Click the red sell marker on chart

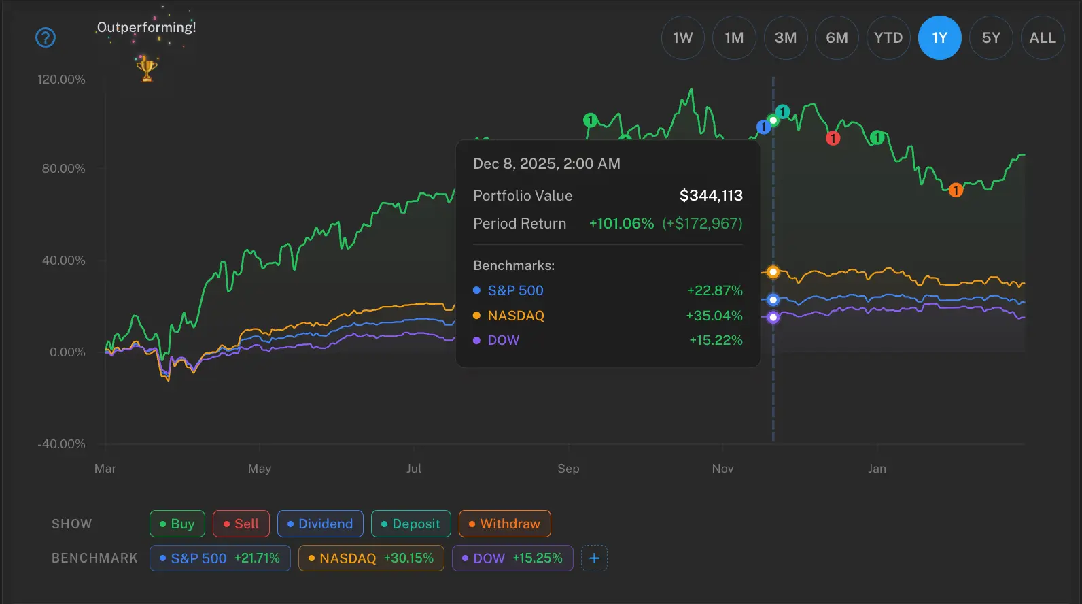pyautogui.click(x=833, y=139)
